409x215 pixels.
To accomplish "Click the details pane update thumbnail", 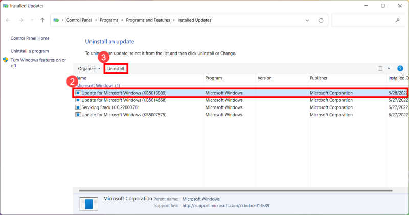I will point(89,204).
